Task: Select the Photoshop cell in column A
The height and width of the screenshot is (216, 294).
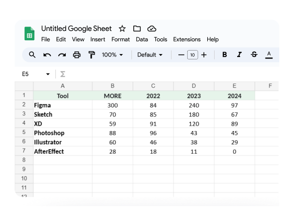Action: [63, 133]
